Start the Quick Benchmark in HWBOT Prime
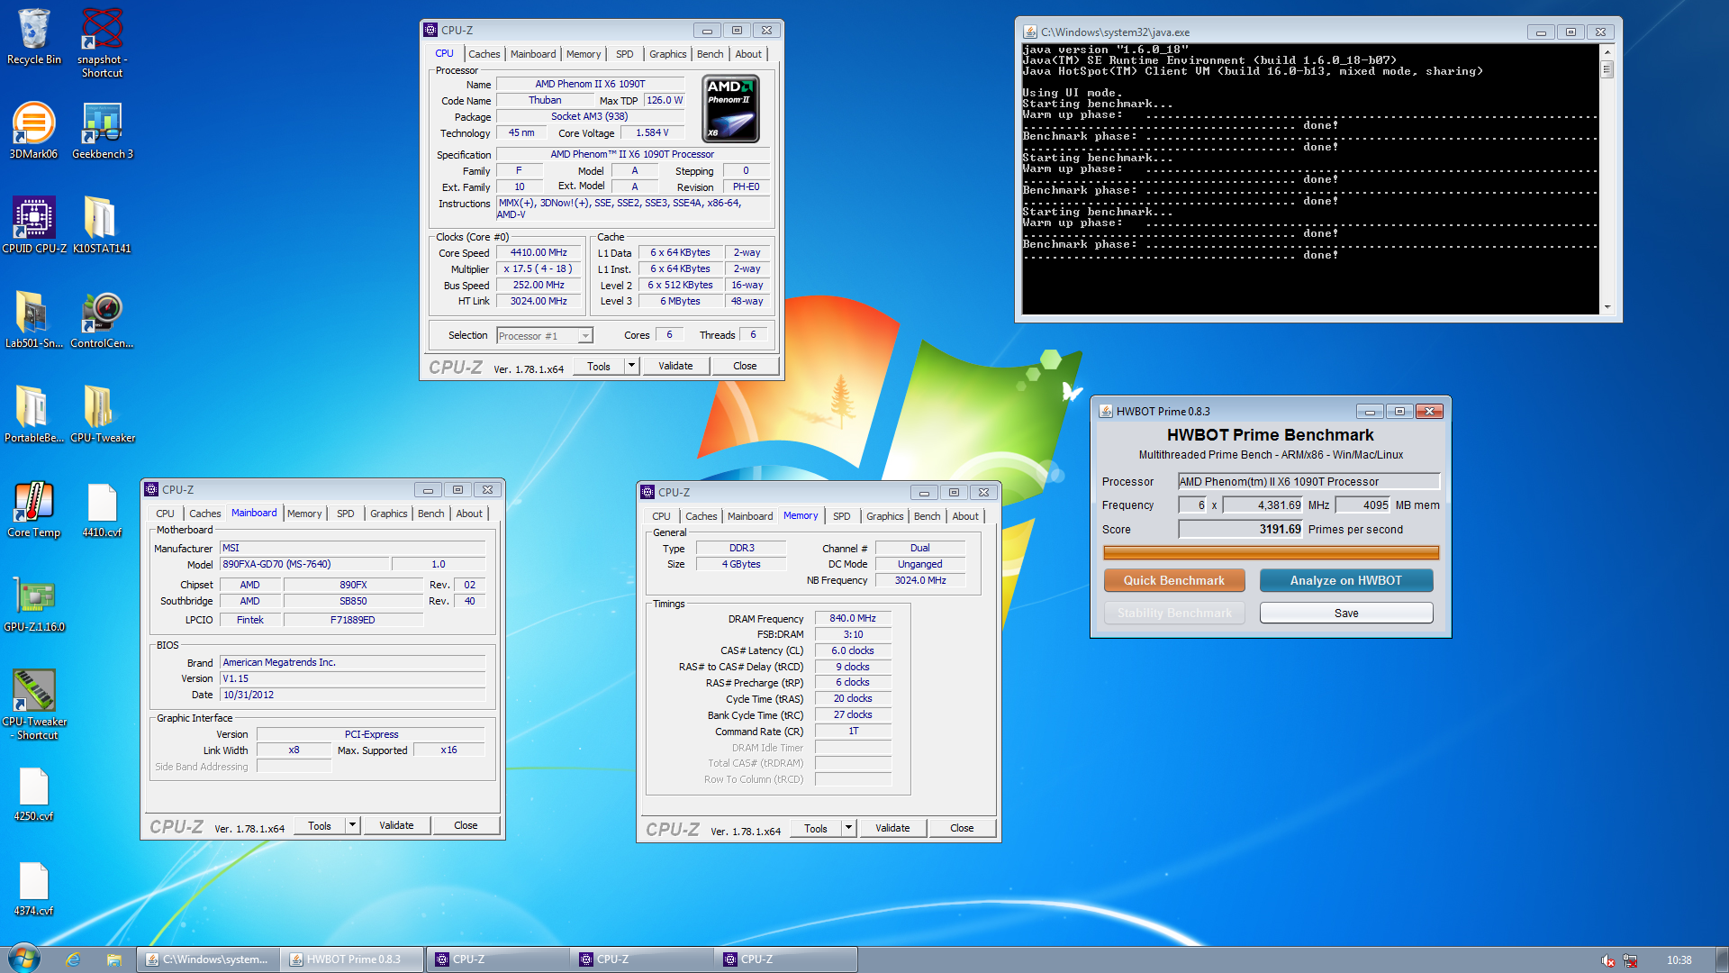This screenshot has height=973, width=1729. click(x=1174, y=580)
